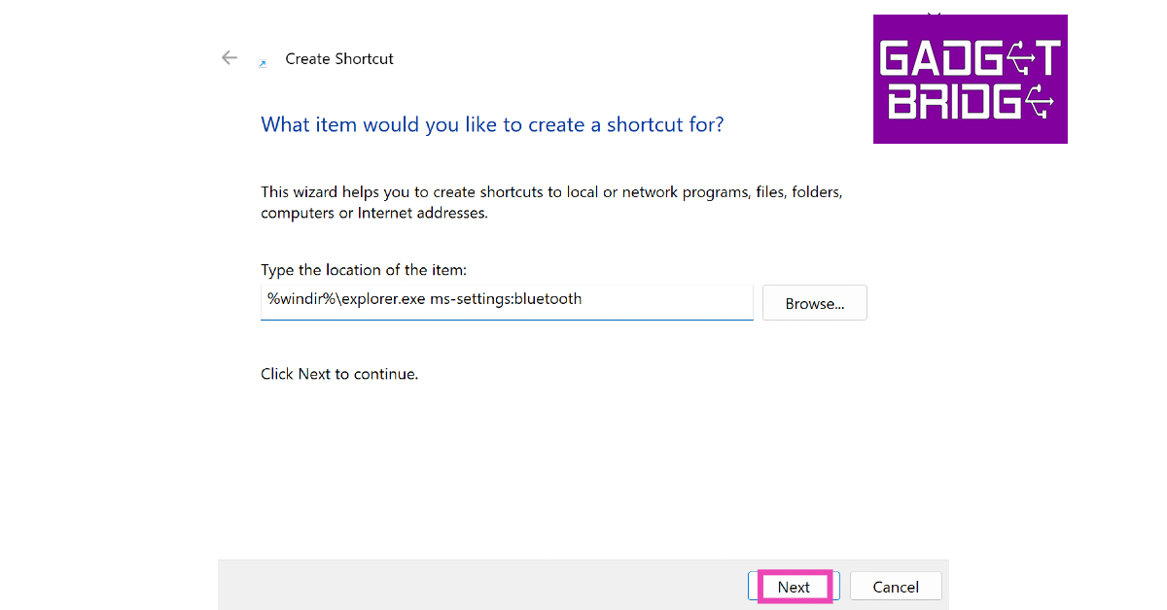Click the "Click Next to continue" text
1167x610 pixels.
pyautogui.click(x=339, y=374)
